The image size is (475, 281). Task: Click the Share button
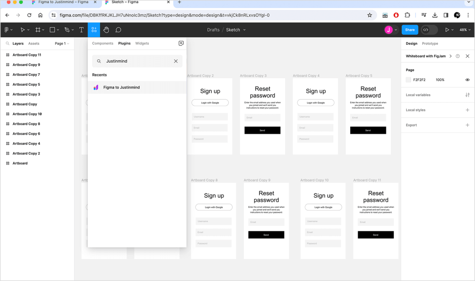409,29
